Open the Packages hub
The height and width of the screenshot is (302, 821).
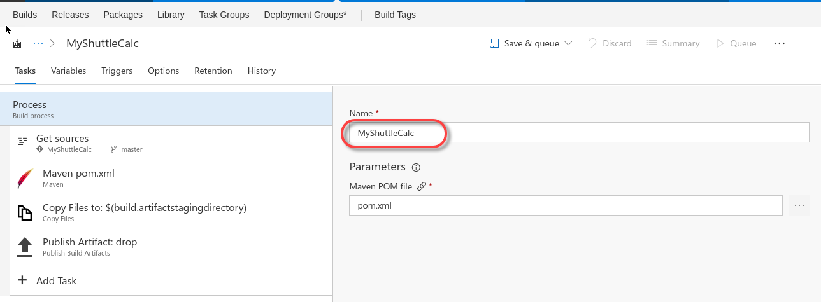tap(123, 15)
